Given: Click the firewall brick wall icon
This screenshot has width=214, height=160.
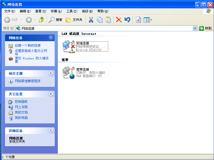Looking at the screenshot, I should point(11,59).
